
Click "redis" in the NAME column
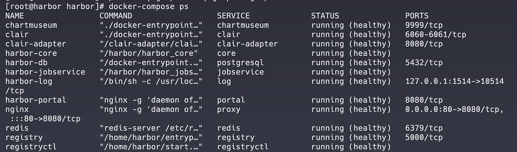tap(17, 128)
